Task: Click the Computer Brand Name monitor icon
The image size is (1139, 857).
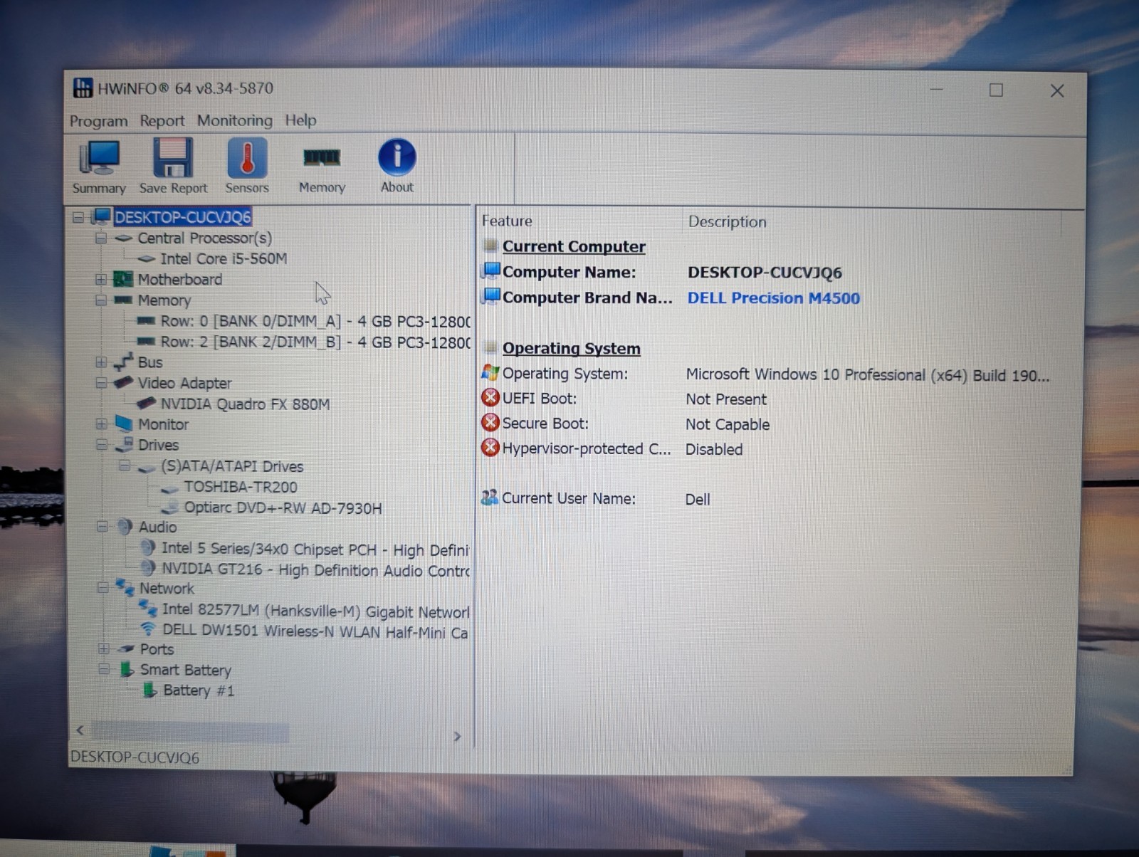Action: (x=490, y=296)
